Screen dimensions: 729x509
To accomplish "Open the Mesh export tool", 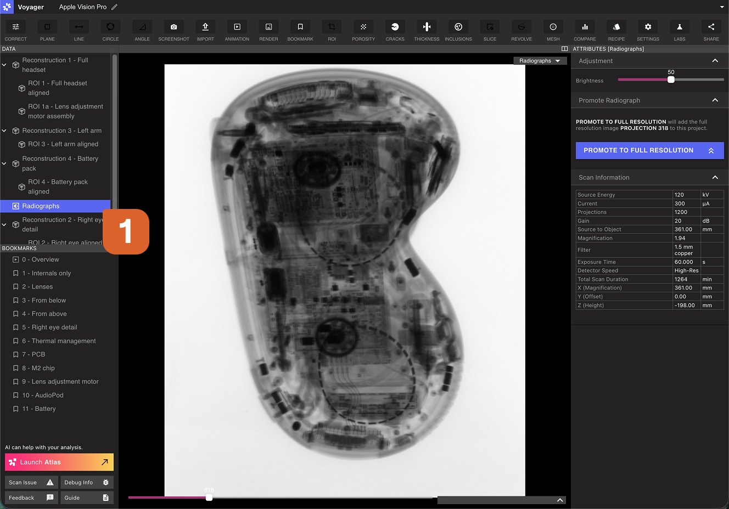I will click(553, 27).
